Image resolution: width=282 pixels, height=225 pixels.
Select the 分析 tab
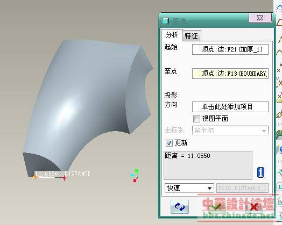tap(172, 35)
